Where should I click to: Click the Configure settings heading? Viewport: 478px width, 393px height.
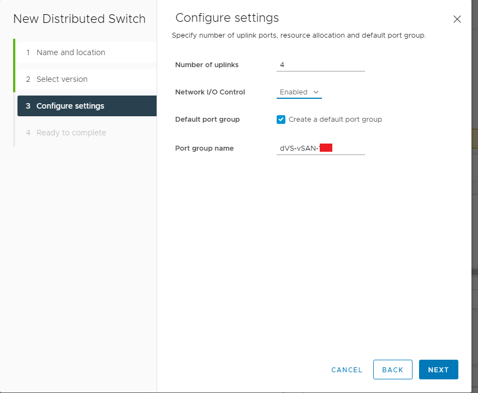click(x=227, y=18)
